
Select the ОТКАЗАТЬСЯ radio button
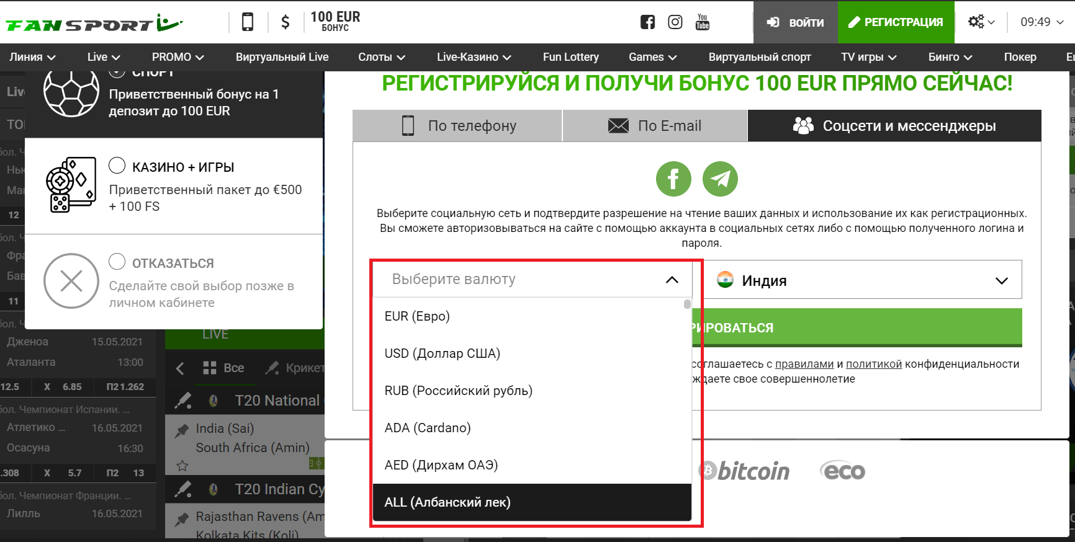[117, 262]
